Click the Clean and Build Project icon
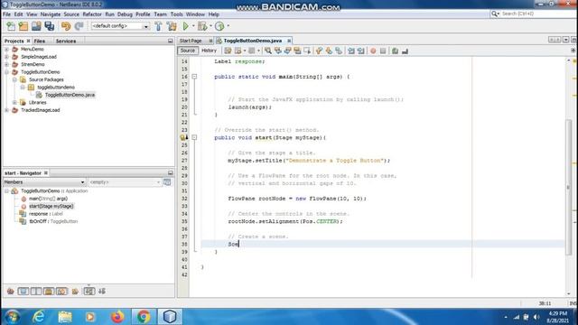The height and width of the screenshot is (325, 578). coord(172,26)
